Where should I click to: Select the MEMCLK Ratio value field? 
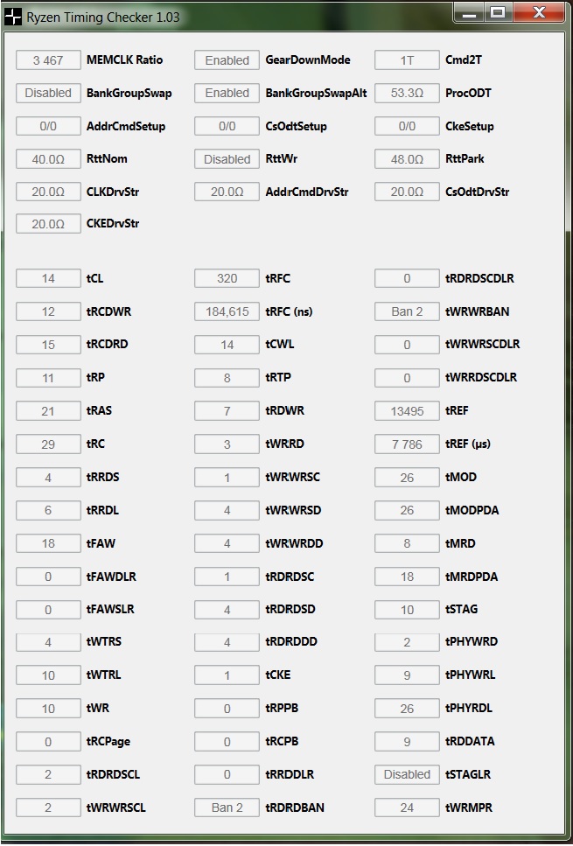pyautogui.click(x=48, y=59)
